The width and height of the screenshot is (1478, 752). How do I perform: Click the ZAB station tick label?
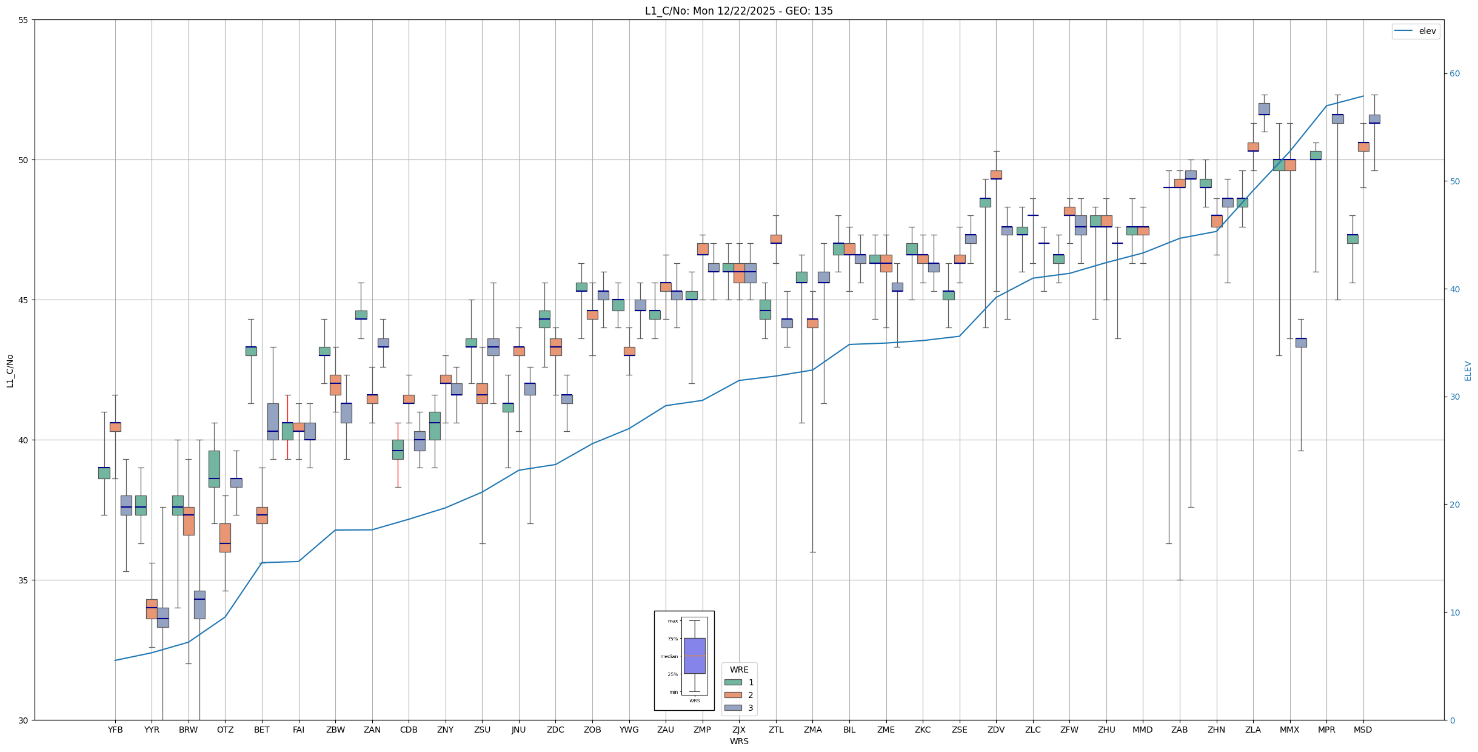(x=1179, y=730)
